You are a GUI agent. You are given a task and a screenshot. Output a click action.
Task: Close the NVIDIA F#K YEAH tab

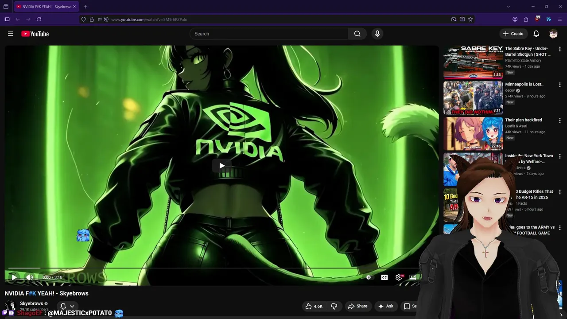point(74,7)
